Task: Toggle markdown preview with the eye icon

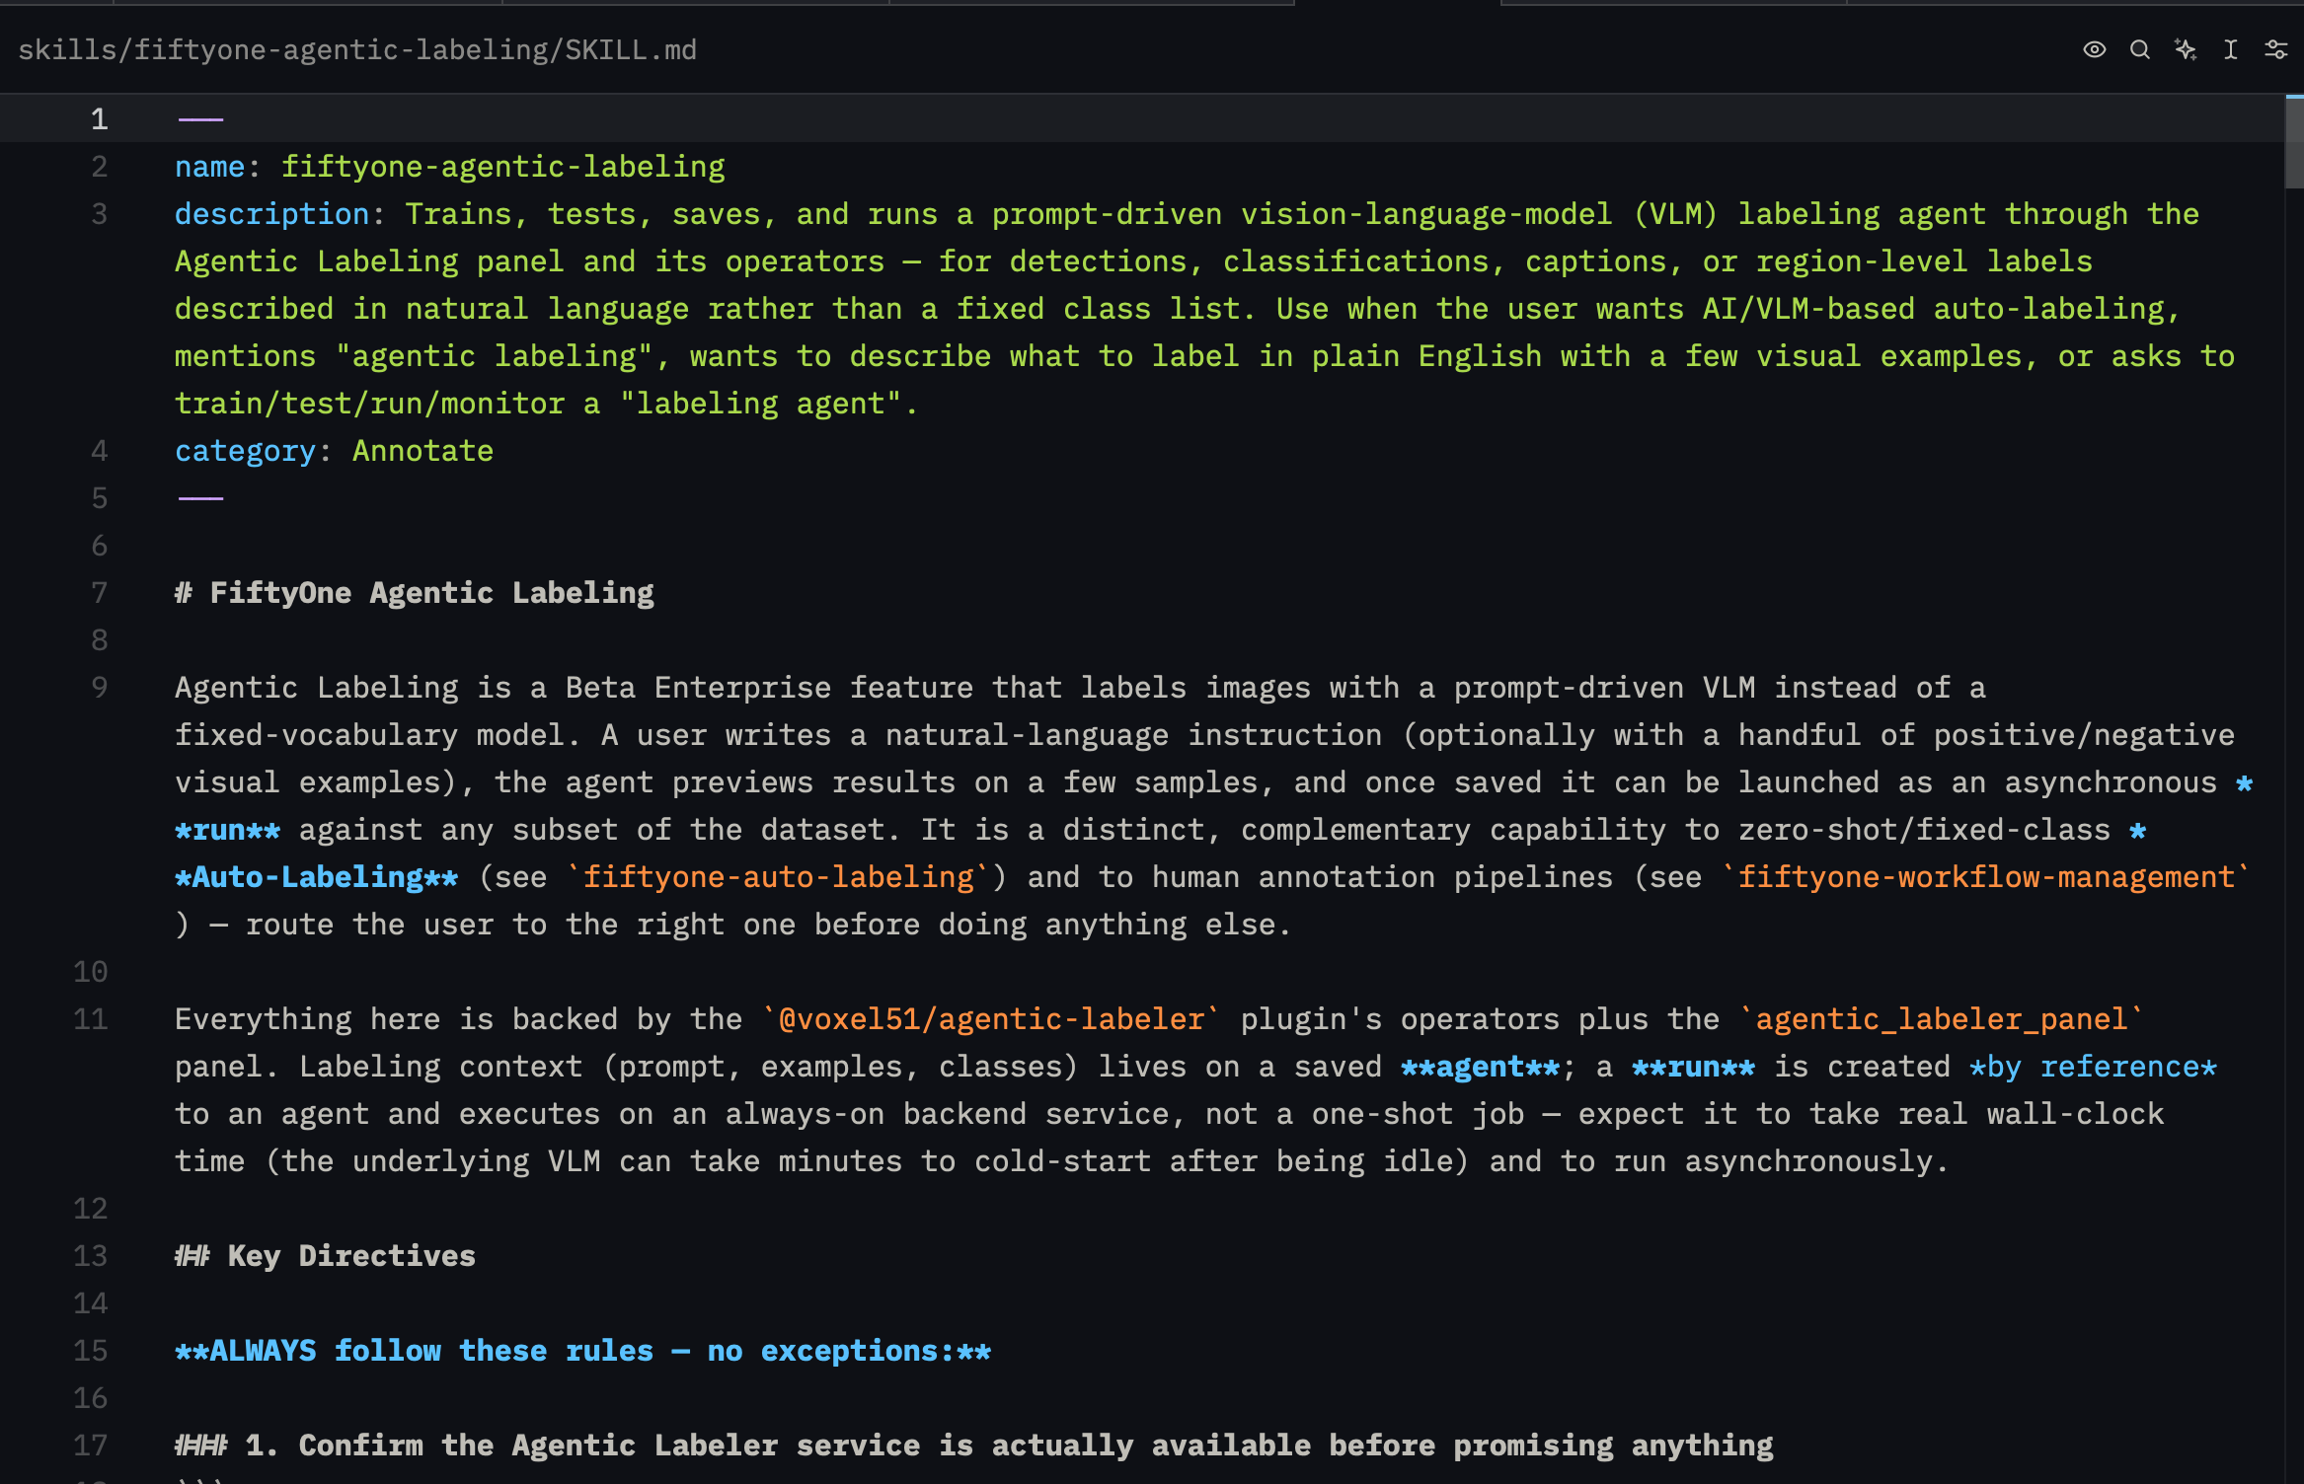Action: click(x=2094, y=49)
